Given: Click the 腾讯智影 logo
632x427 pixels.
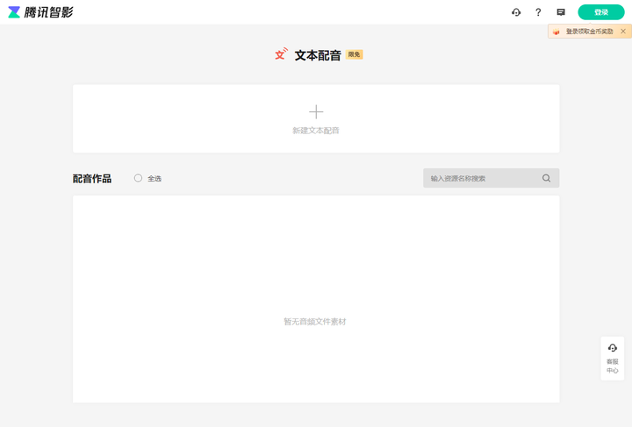Looking at the screenshot, I should [40, 12].
